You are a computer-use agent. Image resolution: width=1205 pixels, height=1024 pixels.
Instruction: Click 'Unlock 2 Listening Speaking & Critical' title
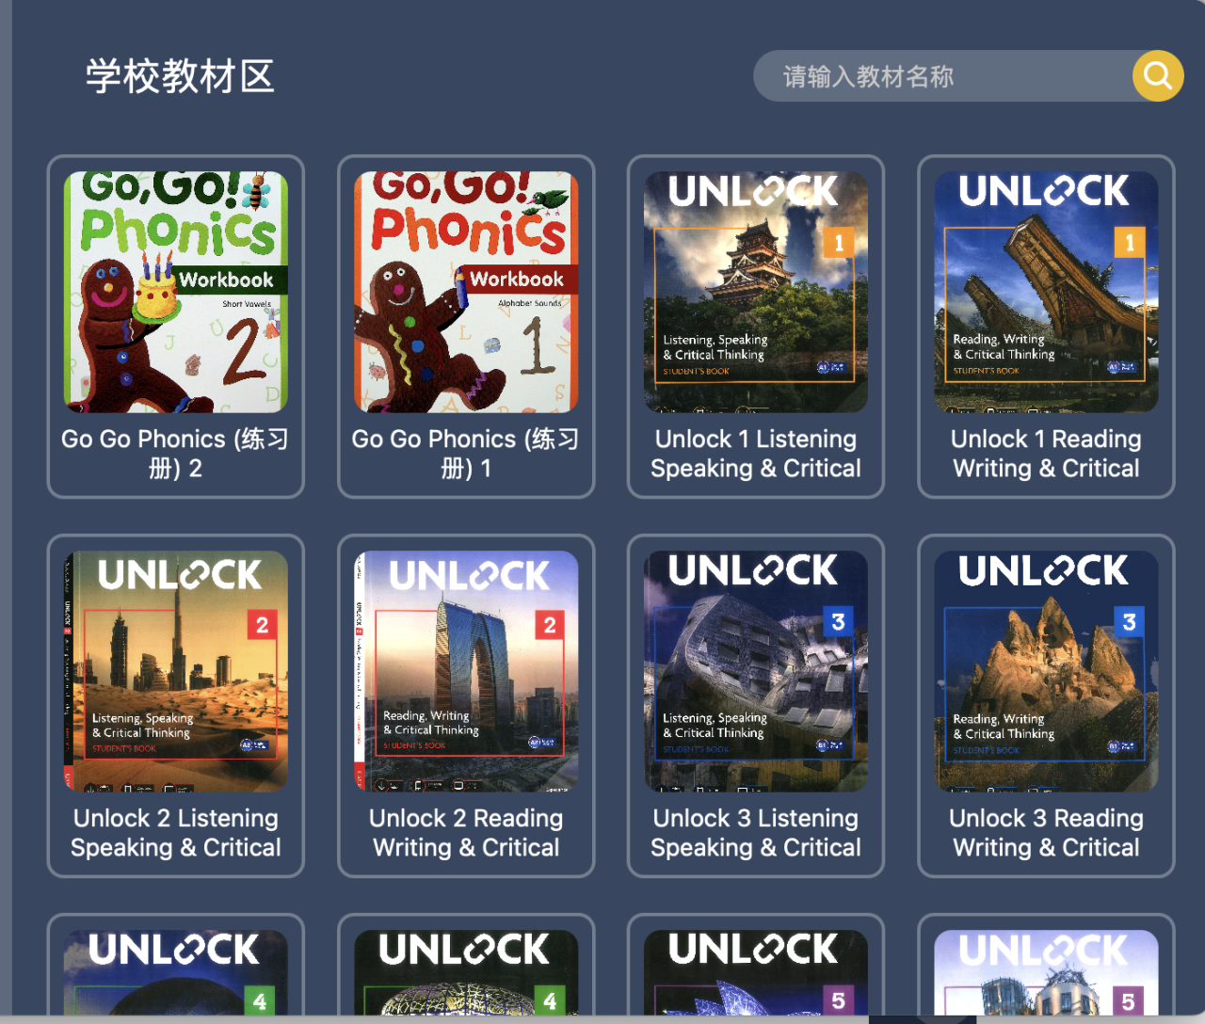click(176, 833)
